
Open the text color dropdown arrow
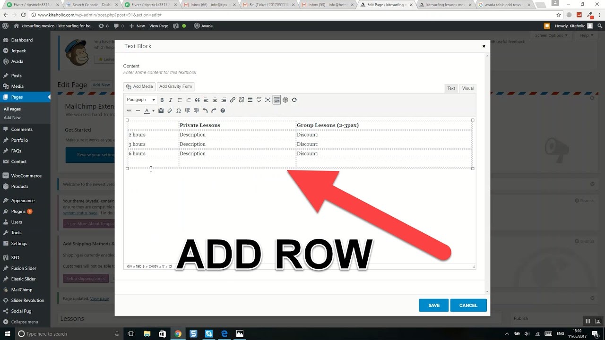point(153,111)
